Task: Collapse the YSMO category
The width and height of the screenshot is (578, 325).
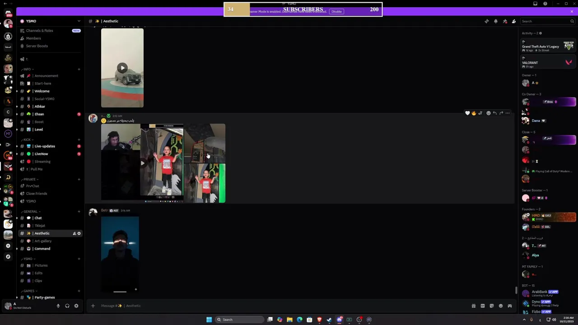Action: (x=28, y=259)
